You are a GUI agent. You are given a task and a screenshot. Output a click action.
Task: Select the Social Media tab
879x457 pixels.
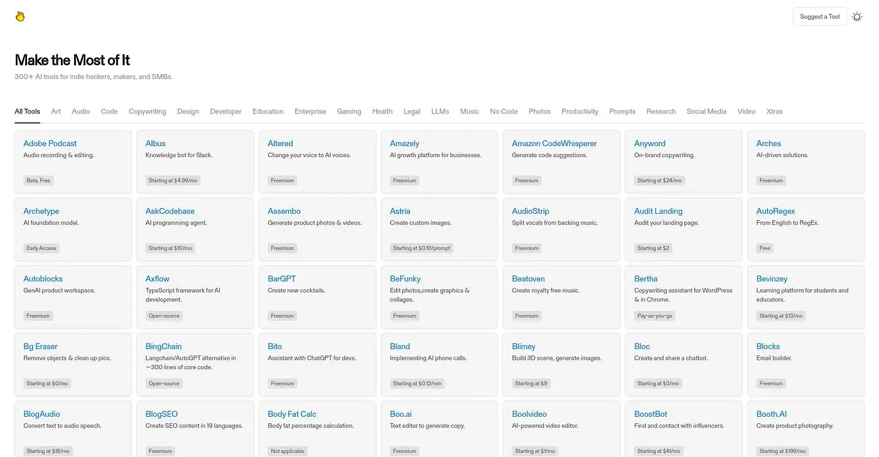706,112
